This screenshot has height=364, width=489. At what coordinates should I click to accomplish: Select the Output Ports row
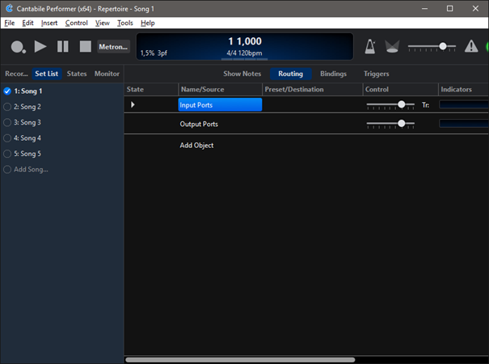pos(199,124)
